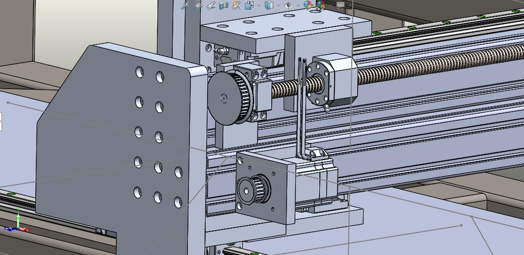Open Edit Appearance color ball
Viewport: 524px width, 255px height.
308,5
